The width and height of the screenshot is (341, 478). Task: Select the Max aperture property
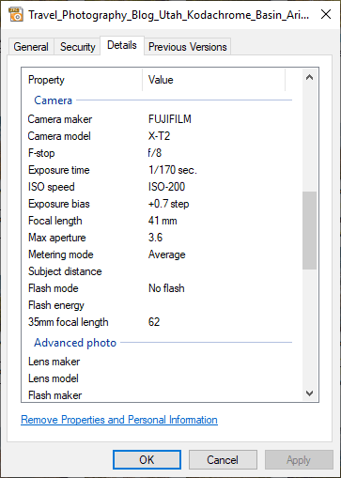click(x=57, y=238)
